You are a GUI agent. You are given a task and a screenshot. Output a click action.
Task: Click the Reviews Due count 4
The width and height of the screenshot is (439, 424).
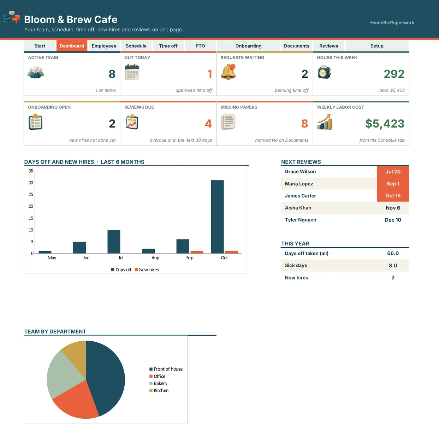(x=208, y=124)
